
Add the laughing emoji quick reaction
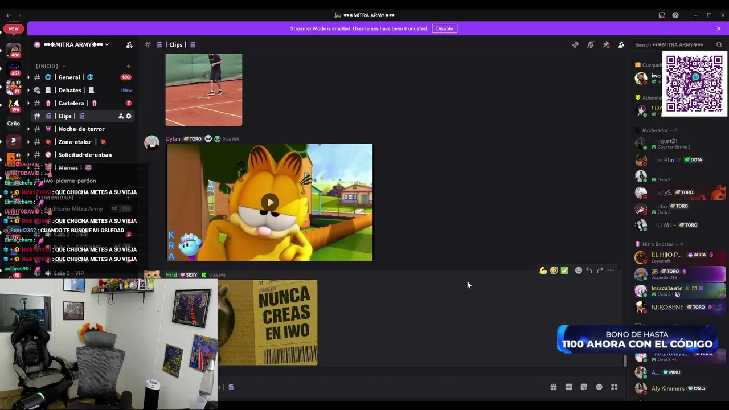click(x=554, y=270)
